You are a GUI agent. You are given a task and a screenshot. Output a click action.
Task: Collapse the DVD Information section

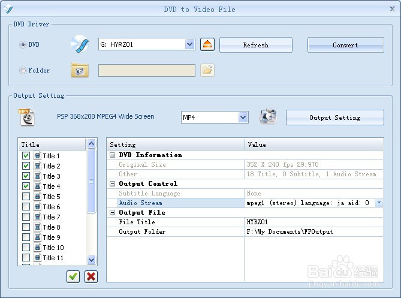[112, 155]
